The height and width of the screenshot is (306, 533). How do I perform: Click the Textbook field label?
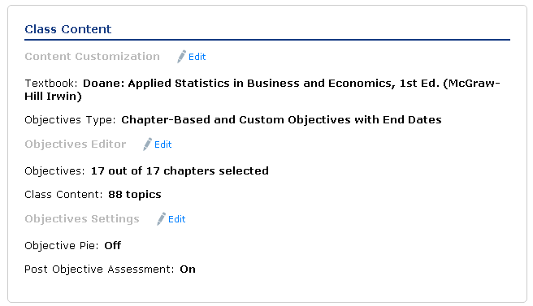pyautogui.click(x=51, y=84)
